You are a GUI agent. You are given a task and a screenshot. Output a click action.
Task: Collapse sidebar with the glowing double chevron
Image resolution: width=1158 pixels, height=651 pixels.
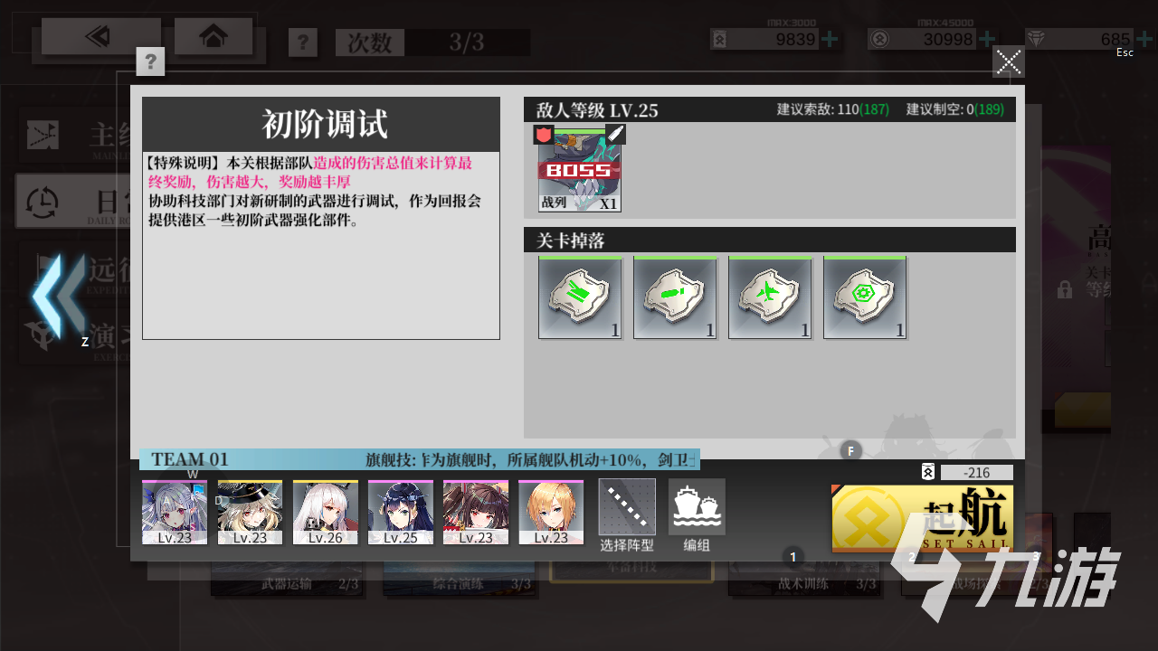click(x=59, y=297)
